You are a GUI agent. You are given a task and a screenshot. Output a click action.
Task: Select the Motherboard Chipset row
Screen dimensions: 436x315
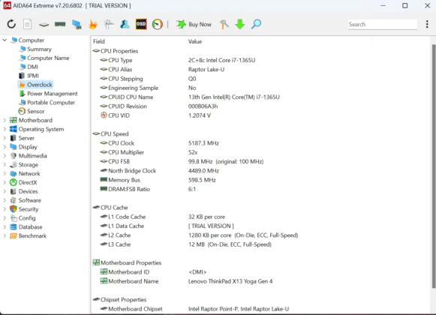point(260,308)
